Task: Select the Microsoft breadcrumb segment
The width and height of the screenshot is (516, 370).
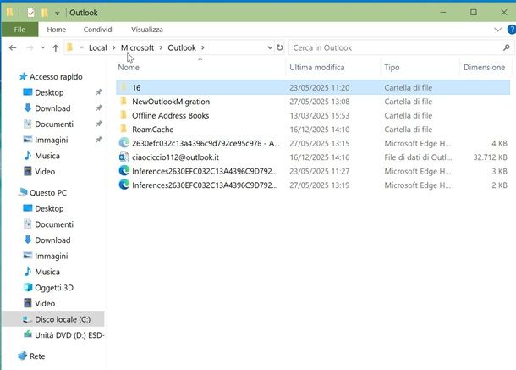Action: (x=137, y=47)
